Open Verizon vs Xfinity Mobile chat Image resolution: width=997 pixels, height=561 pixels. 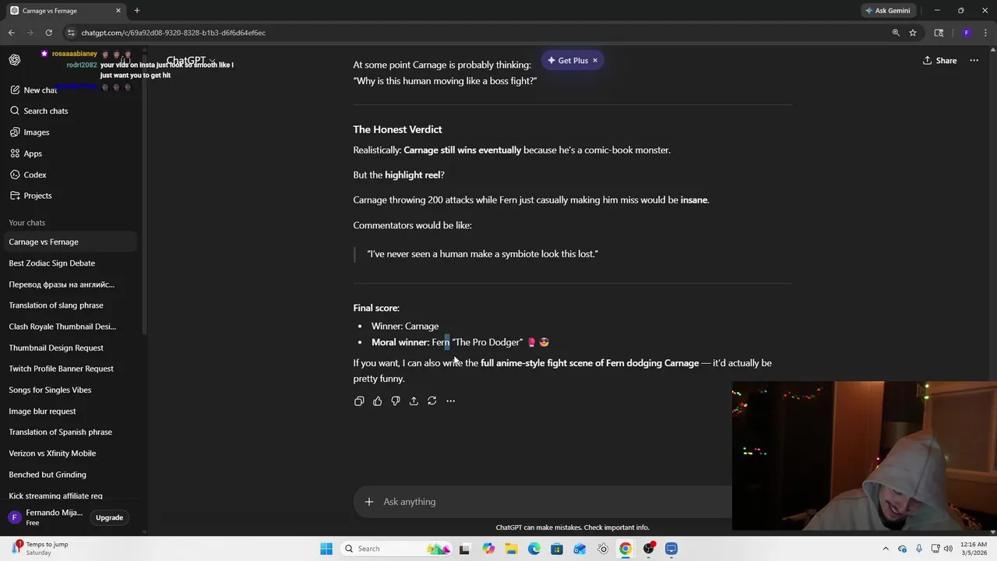[69, 453]
